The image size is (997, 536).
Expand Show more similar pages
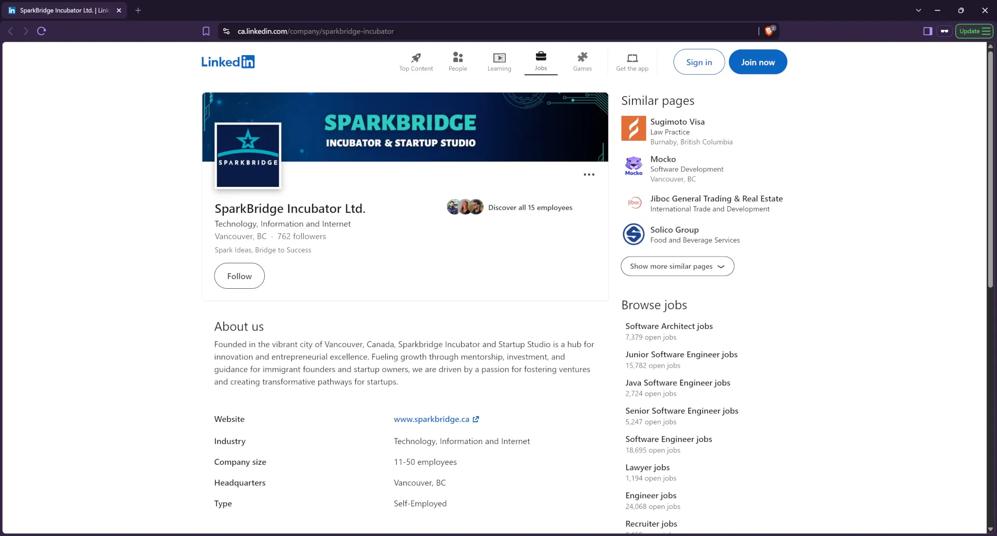(677, 266)
